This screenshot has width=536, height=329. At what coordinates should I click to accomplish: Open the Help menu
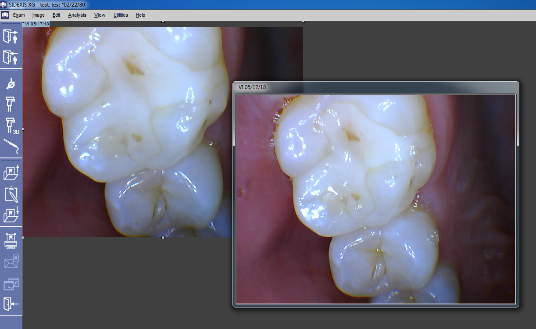[x=140, y=15]
